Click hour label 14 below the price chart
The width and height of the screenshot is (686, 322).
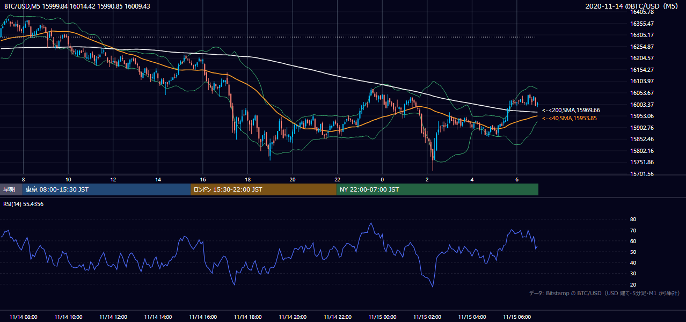[x=158, y=179]
